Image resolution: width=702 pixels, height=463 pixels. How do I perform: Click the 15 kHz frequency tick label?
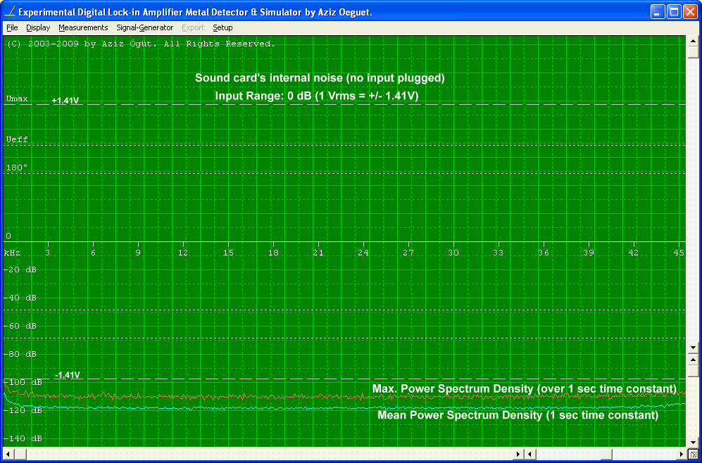coord(228,253)
